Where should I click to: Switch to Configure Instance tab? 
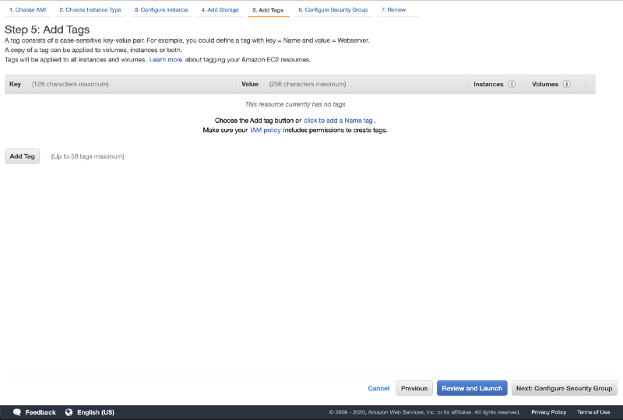click(x=160, y=10)
